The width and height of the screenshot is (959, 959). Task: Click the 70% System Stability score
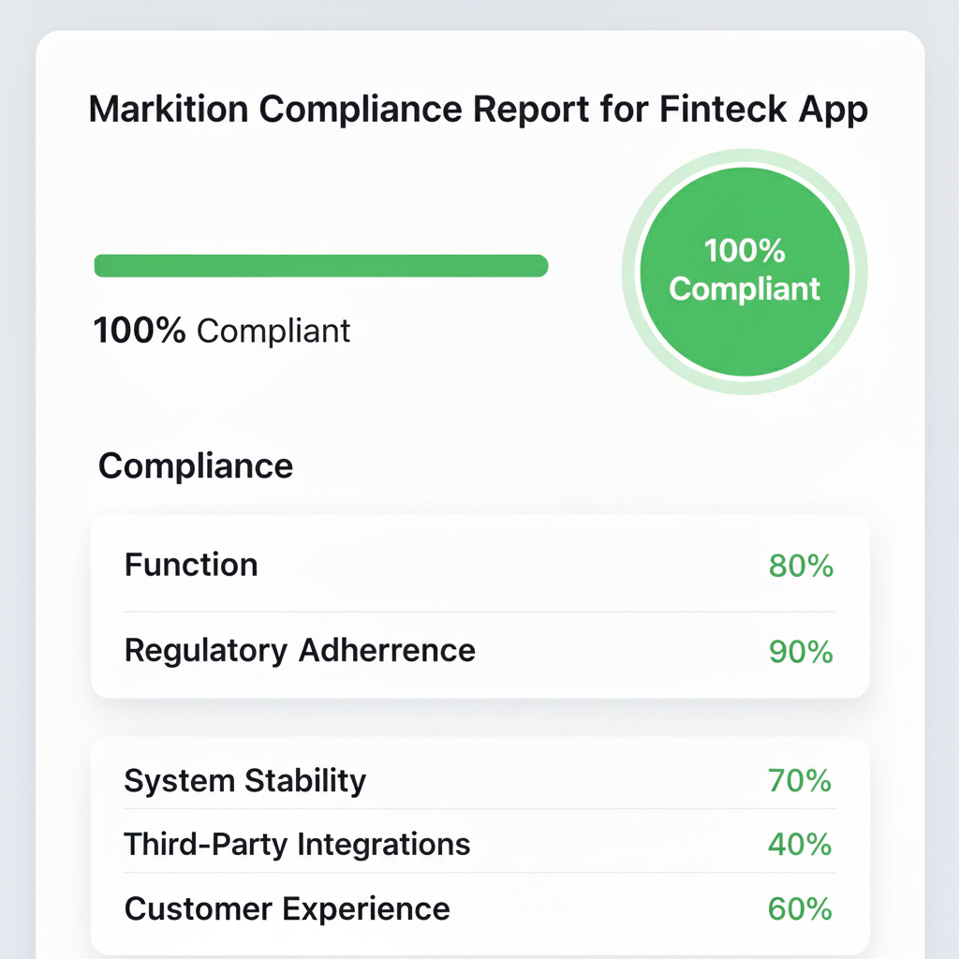(x=800, y=780)
